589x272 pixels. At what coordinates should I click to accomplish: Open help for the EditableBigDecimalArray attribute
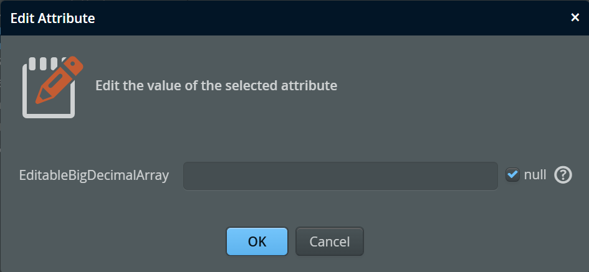(x=563, y=176)
